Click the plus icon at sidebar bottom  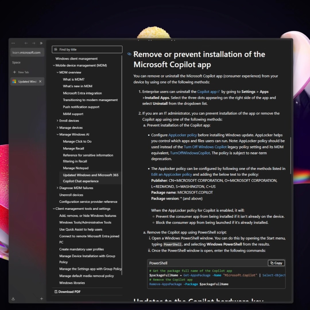pyautogui.click(x=42, y=299)
